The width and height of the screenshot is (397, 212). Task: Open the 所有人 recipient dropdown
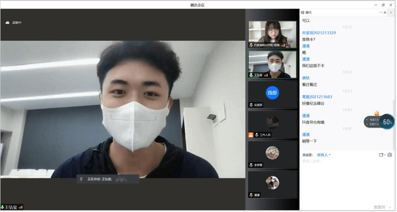tap(324, 155)
